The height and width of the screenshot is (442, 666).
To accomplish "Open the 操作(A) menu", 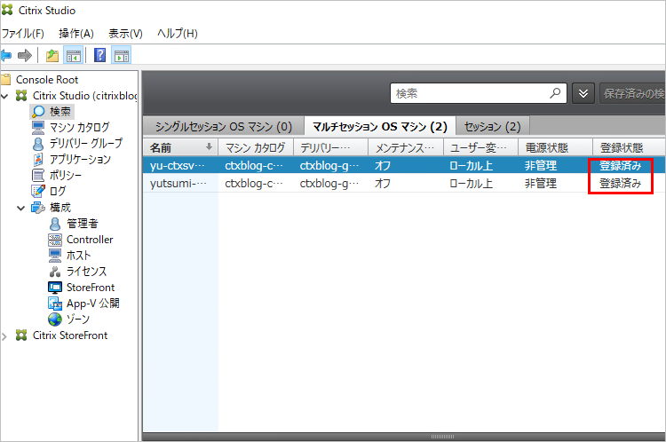I will tap(75, 33).
